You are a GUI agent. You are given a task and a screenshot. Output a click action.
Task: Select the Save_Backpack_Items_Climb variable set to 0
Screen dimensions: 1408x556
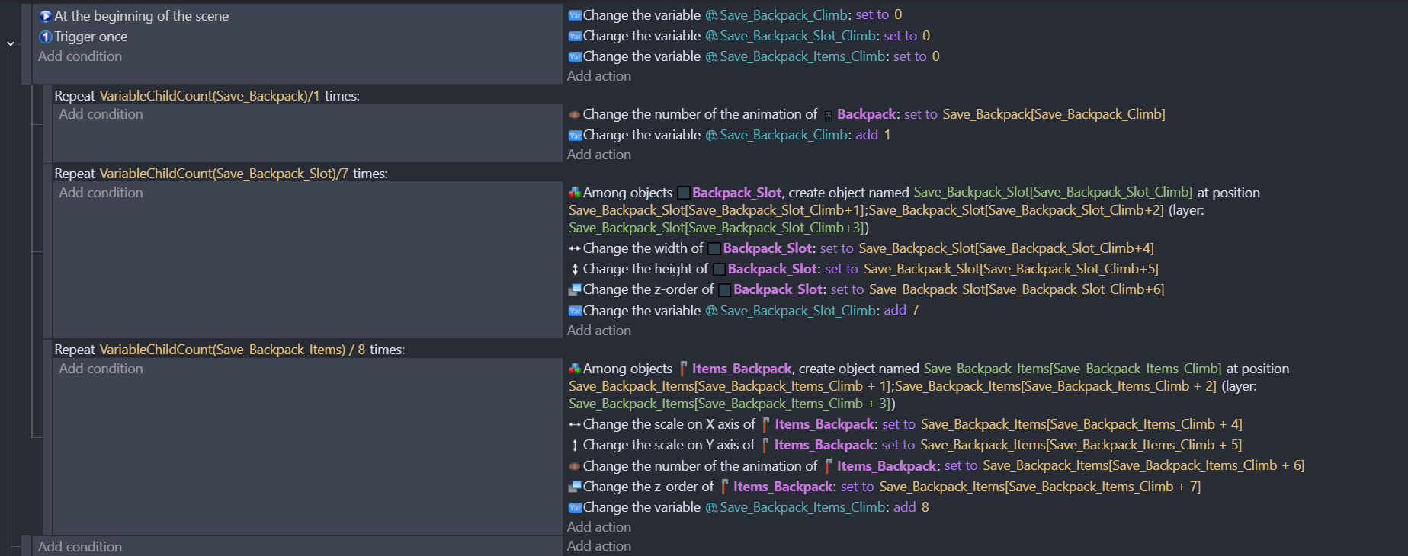(x=803, y=56)
